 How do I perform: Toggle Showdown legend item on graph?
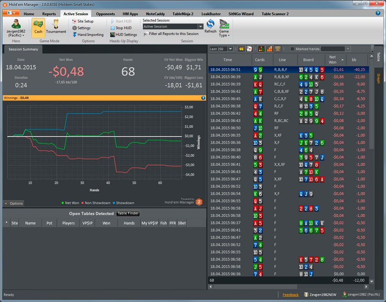click(124, 203)
